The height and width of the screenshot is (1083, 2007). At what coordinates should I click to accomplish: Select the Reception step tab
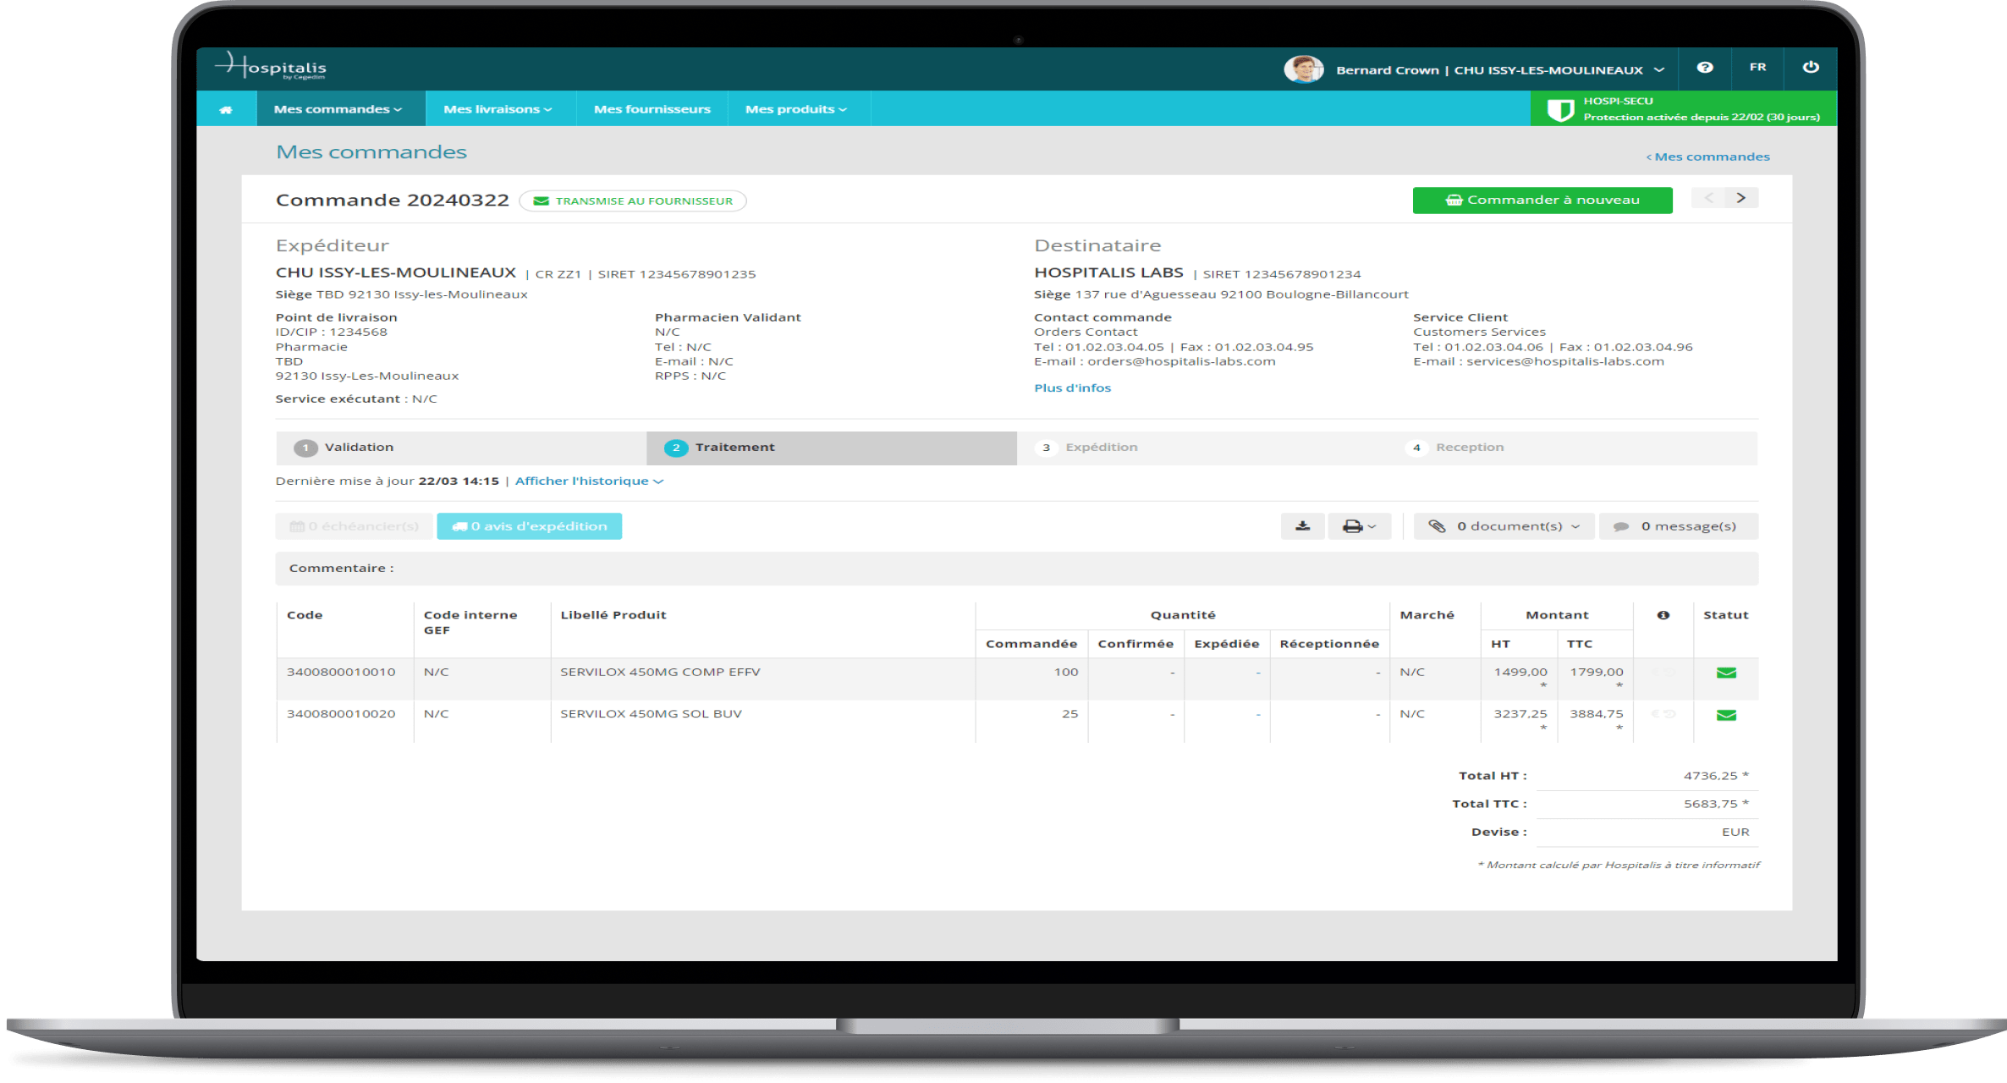[x=1573, y=448]
